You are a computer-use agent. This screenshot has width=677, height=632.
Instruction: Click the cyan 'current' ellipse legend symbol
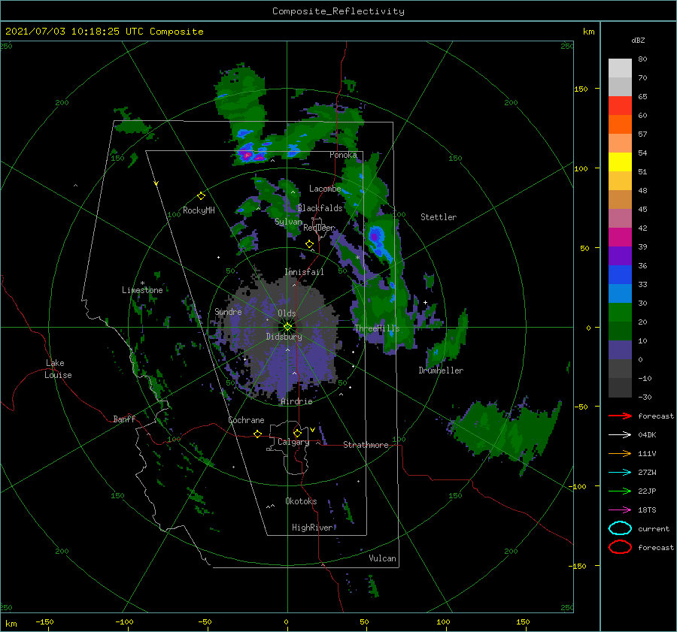click(x=620, y=528)
